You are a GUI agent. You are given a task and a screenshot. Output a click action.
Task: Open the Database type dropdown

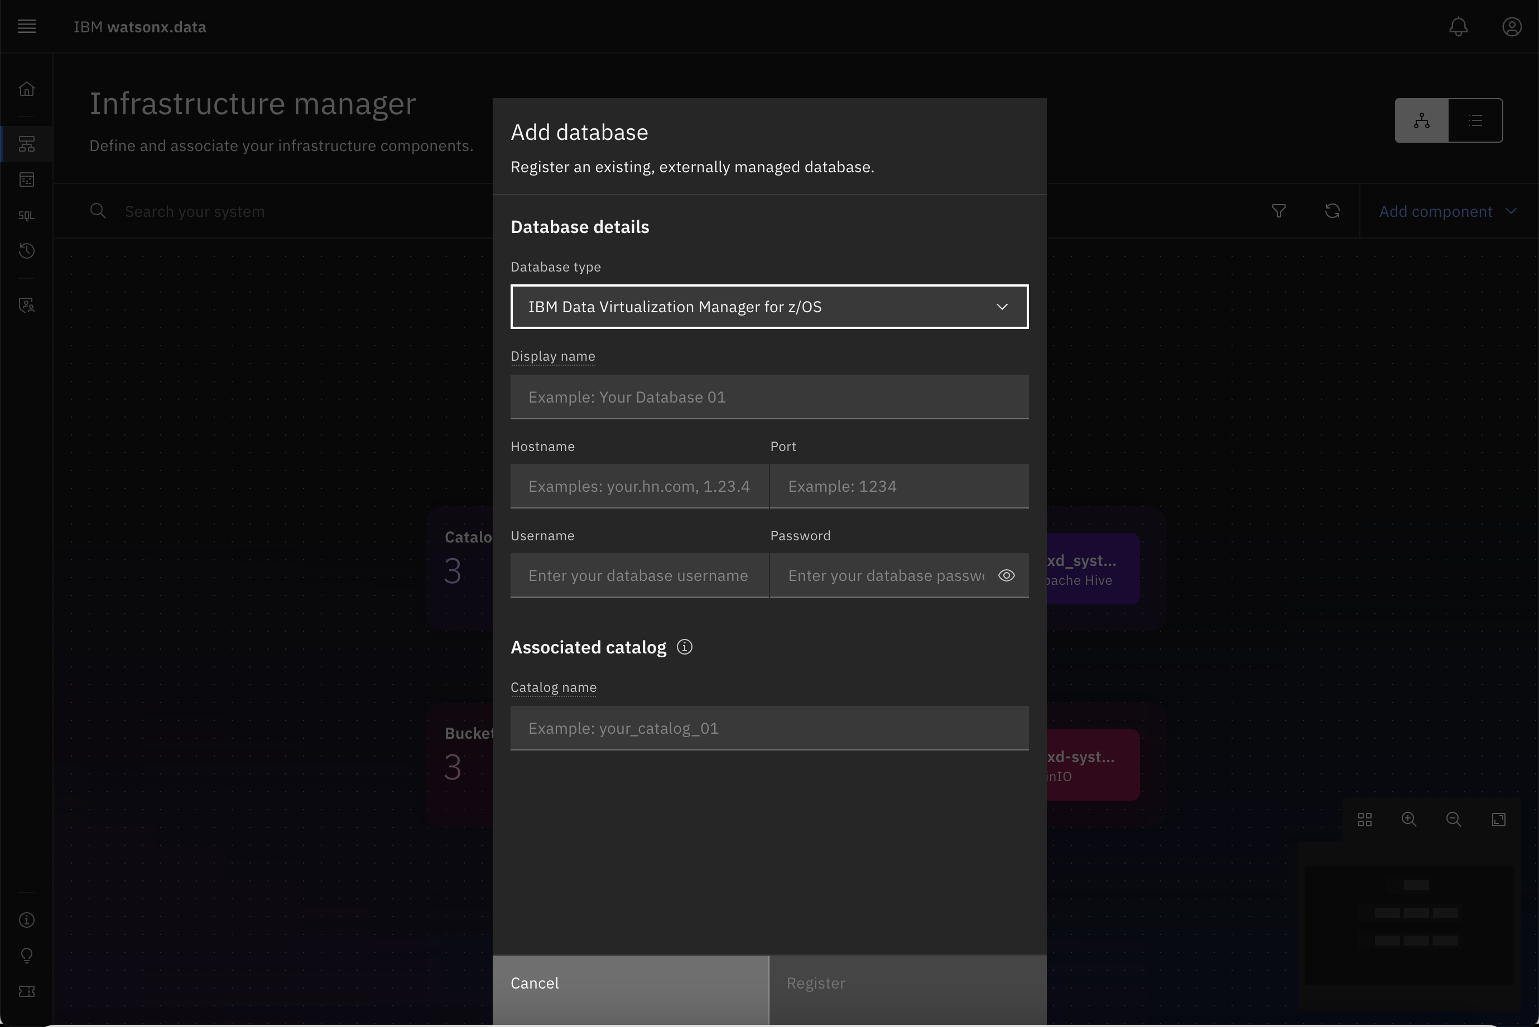click(769, 307)
